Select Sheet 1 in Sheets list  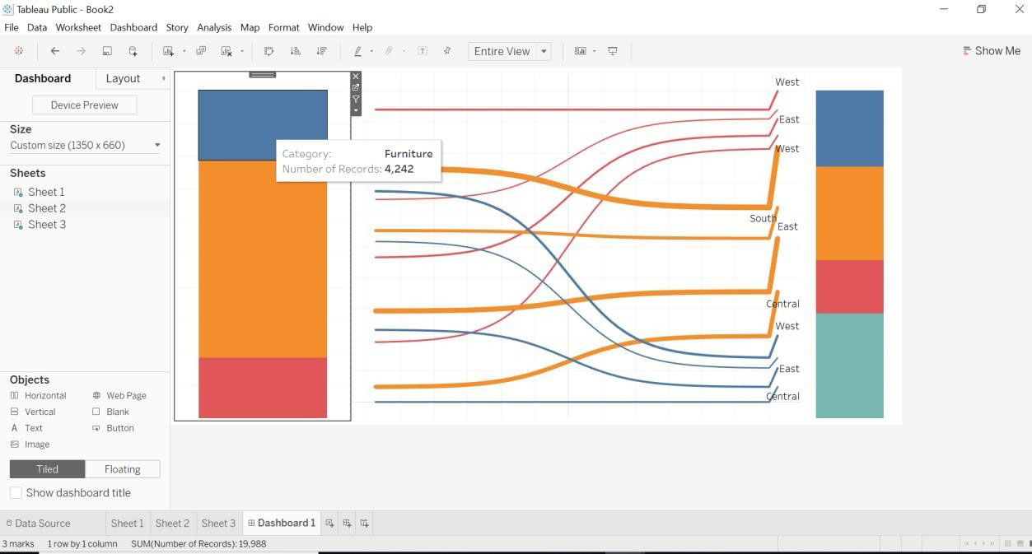pyautogui.click(x=46, y=192)
